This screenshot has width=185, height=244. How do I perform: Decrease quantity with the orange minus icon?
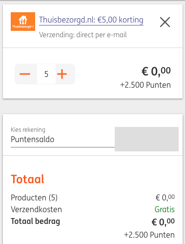(25, 74)
